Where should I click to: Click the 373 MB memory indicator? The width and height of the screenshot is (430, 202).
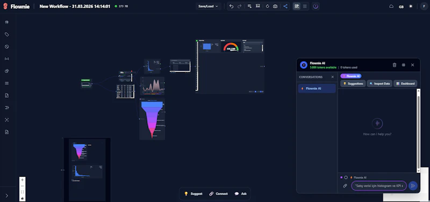pyautogui.click(x=121, y=6)
